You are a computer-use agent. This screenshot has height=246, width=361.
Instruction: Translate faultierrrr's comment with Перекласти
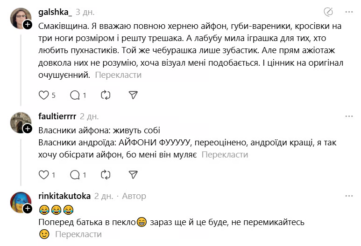(x=225, y=155)
